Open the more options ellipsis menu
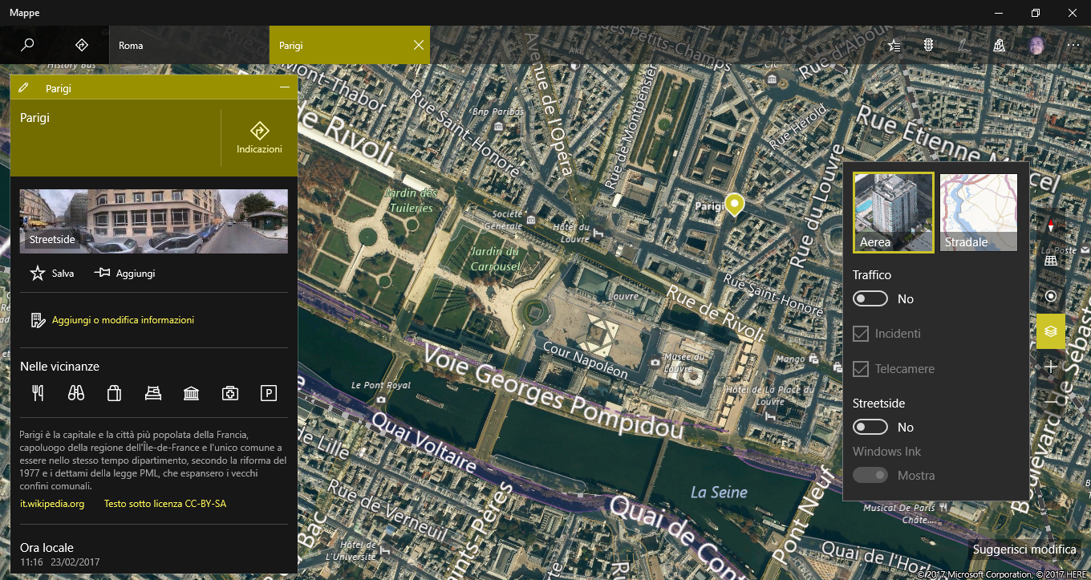The width and height of the screenshot is (1091, 580). [x=1073, y=46]
